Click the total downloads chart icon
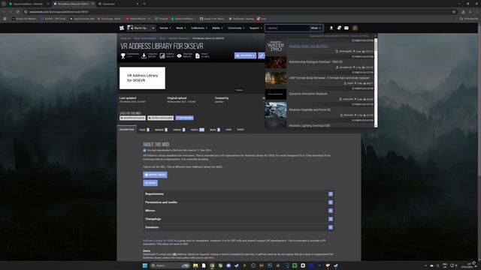481x270 pixels. (x=162, y=55)
